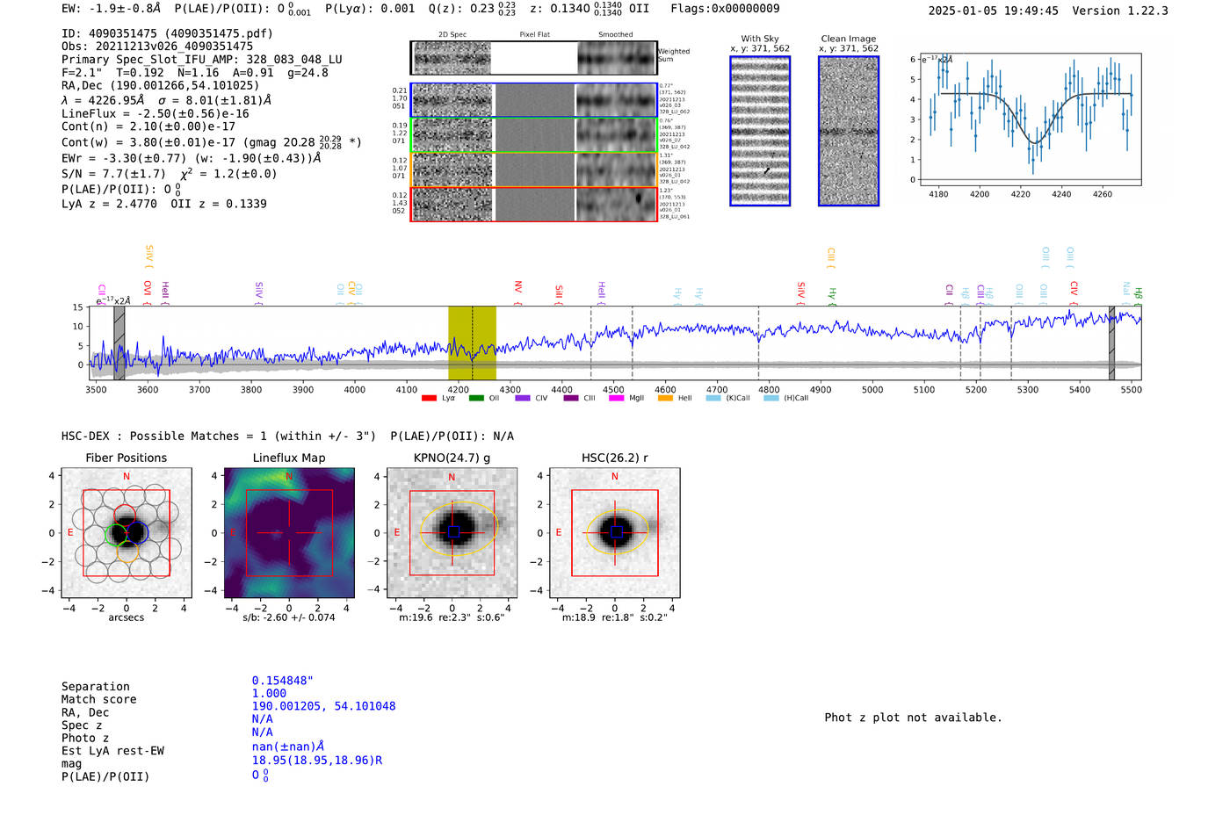Select the green-bordered fiber spectrum row

(534, 135)
